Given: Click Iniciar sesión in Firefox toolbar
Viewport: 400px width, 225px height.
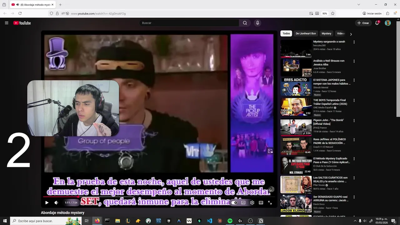Looking at the screenshot, I should [372, 13].
